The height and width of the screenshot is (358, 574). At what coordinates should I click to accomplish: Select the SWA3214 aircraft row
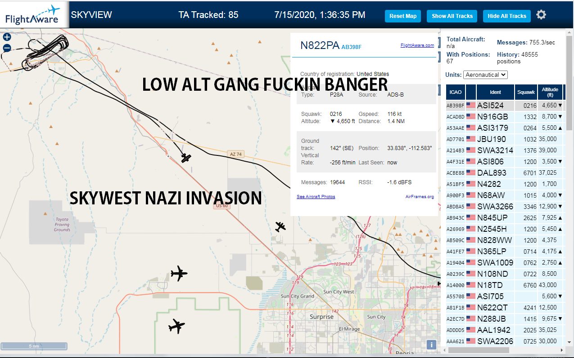click(x=505, y=150)
